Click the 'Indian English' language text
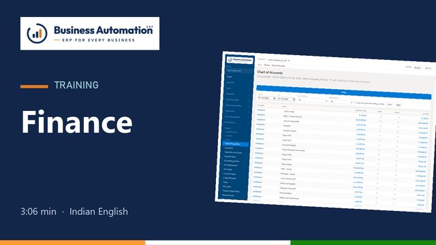436x245 pixels. tap(99, 212)
